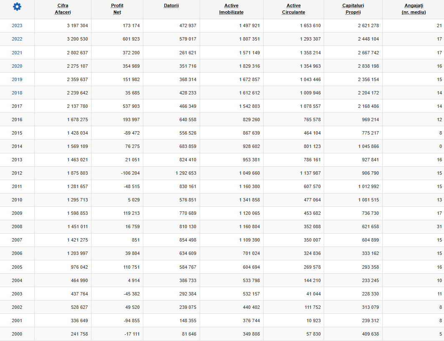Screen dimensions: 444x341
Task: Open the table settings gear icon
Action: pos(17,7)
